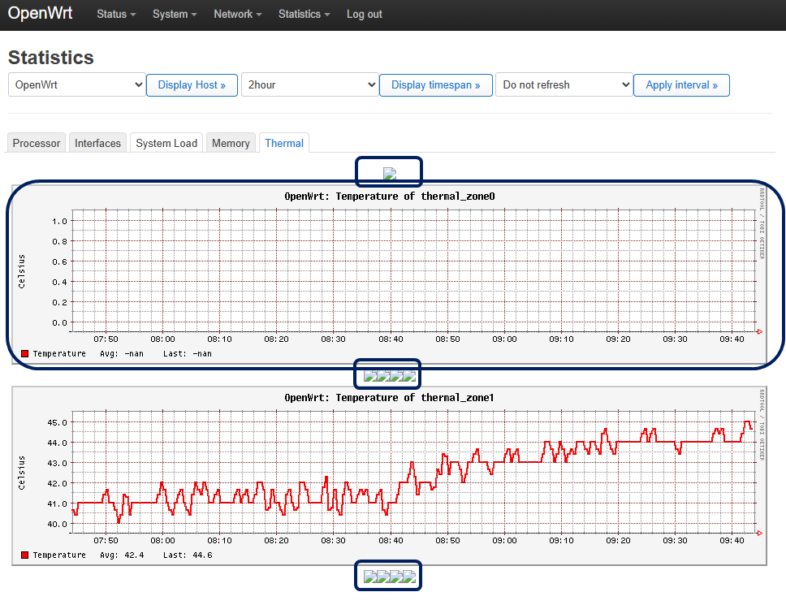Click first broken image icon below thermal_zone0 graph
This screenshot has width=786, height=605.
tap(369, 375)
